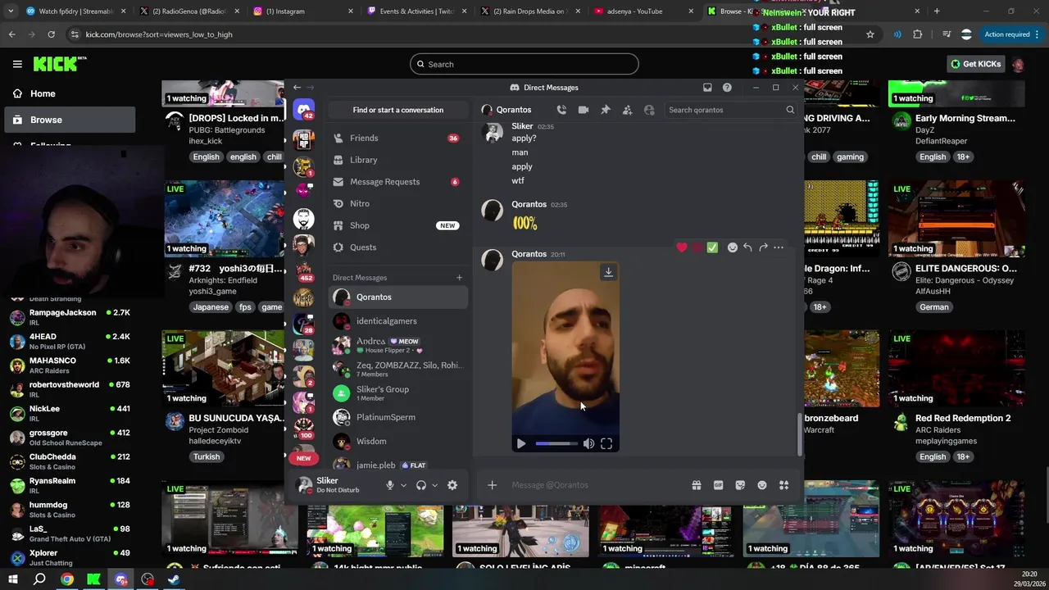This screenshot has width=1049, height=590.
Task: Toggle Discord headphones deafen
Action: click(x=421, y=485)
